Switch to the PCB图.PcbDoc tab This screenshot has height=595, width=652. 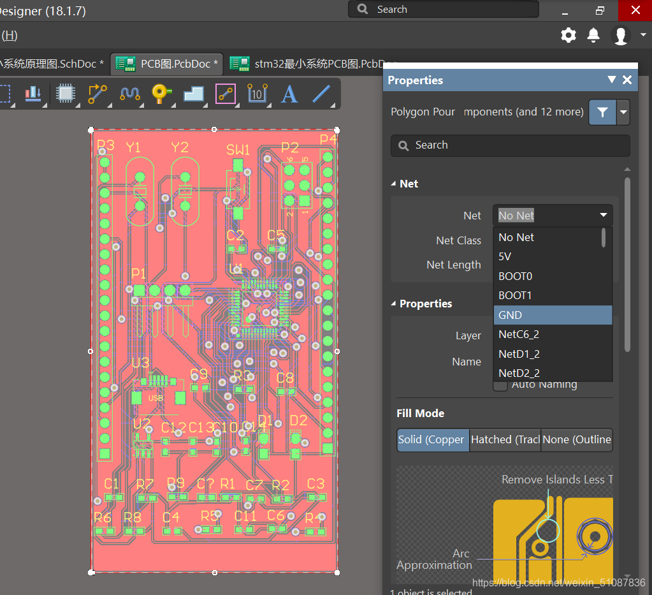click(167, 64)
